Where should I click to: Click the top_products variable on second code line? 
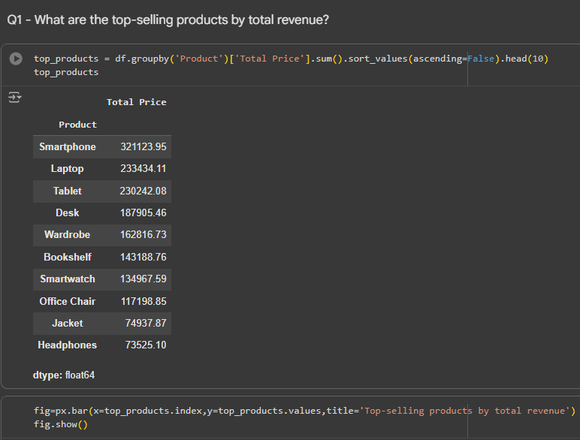(x=66, y=72)
